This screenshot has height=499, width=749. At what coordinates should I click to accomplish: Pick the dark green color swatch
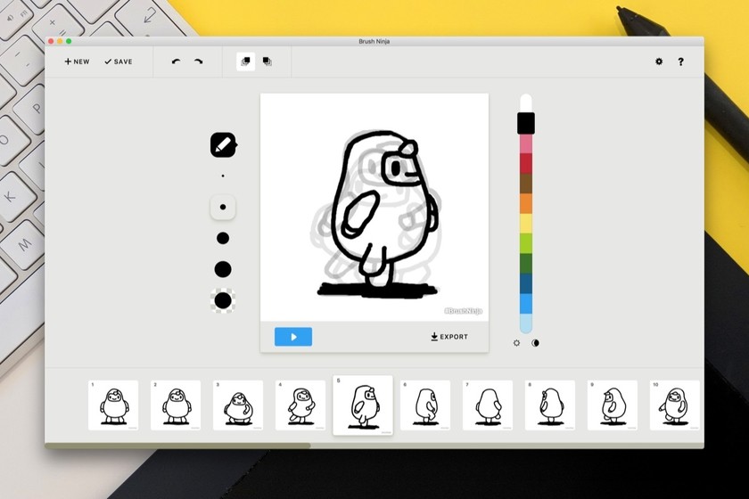(x=526, y=264)
